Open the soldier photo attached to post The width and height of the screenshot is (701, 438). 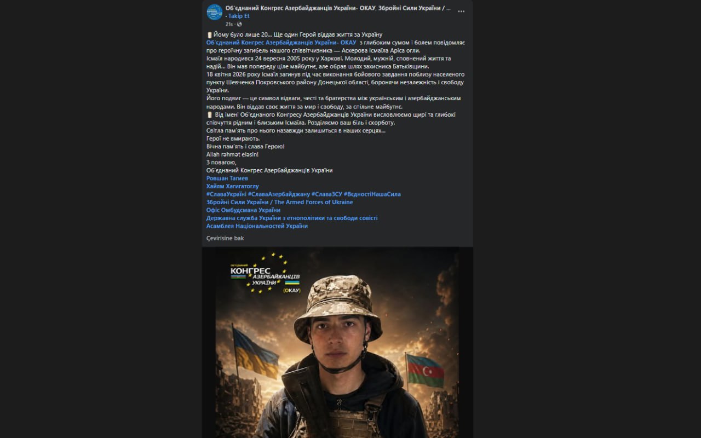[337, 342]
